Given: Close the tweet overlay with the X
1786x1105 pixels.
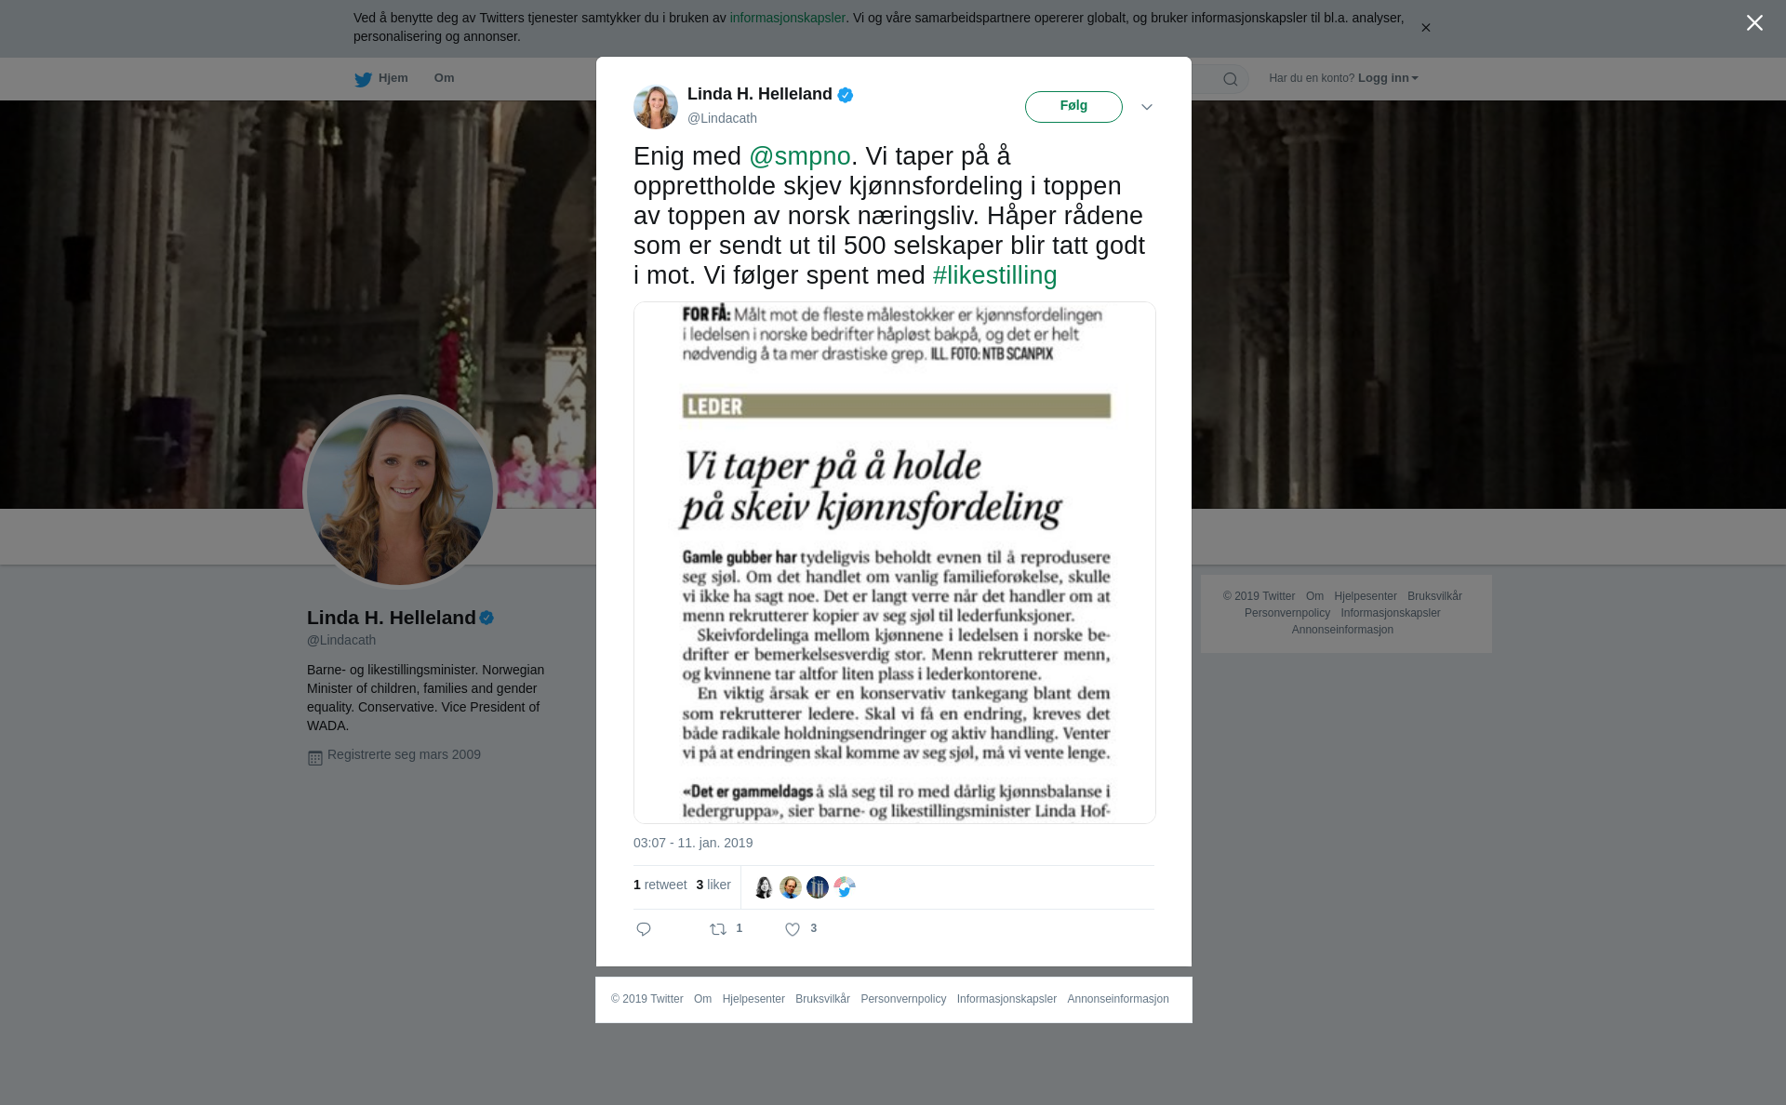Looking at the screenshot, I should coord(1754,22).
